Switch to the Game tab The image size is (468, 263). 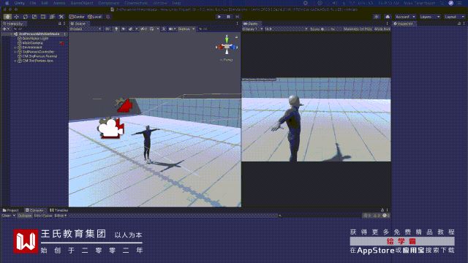tap(252, 23)
